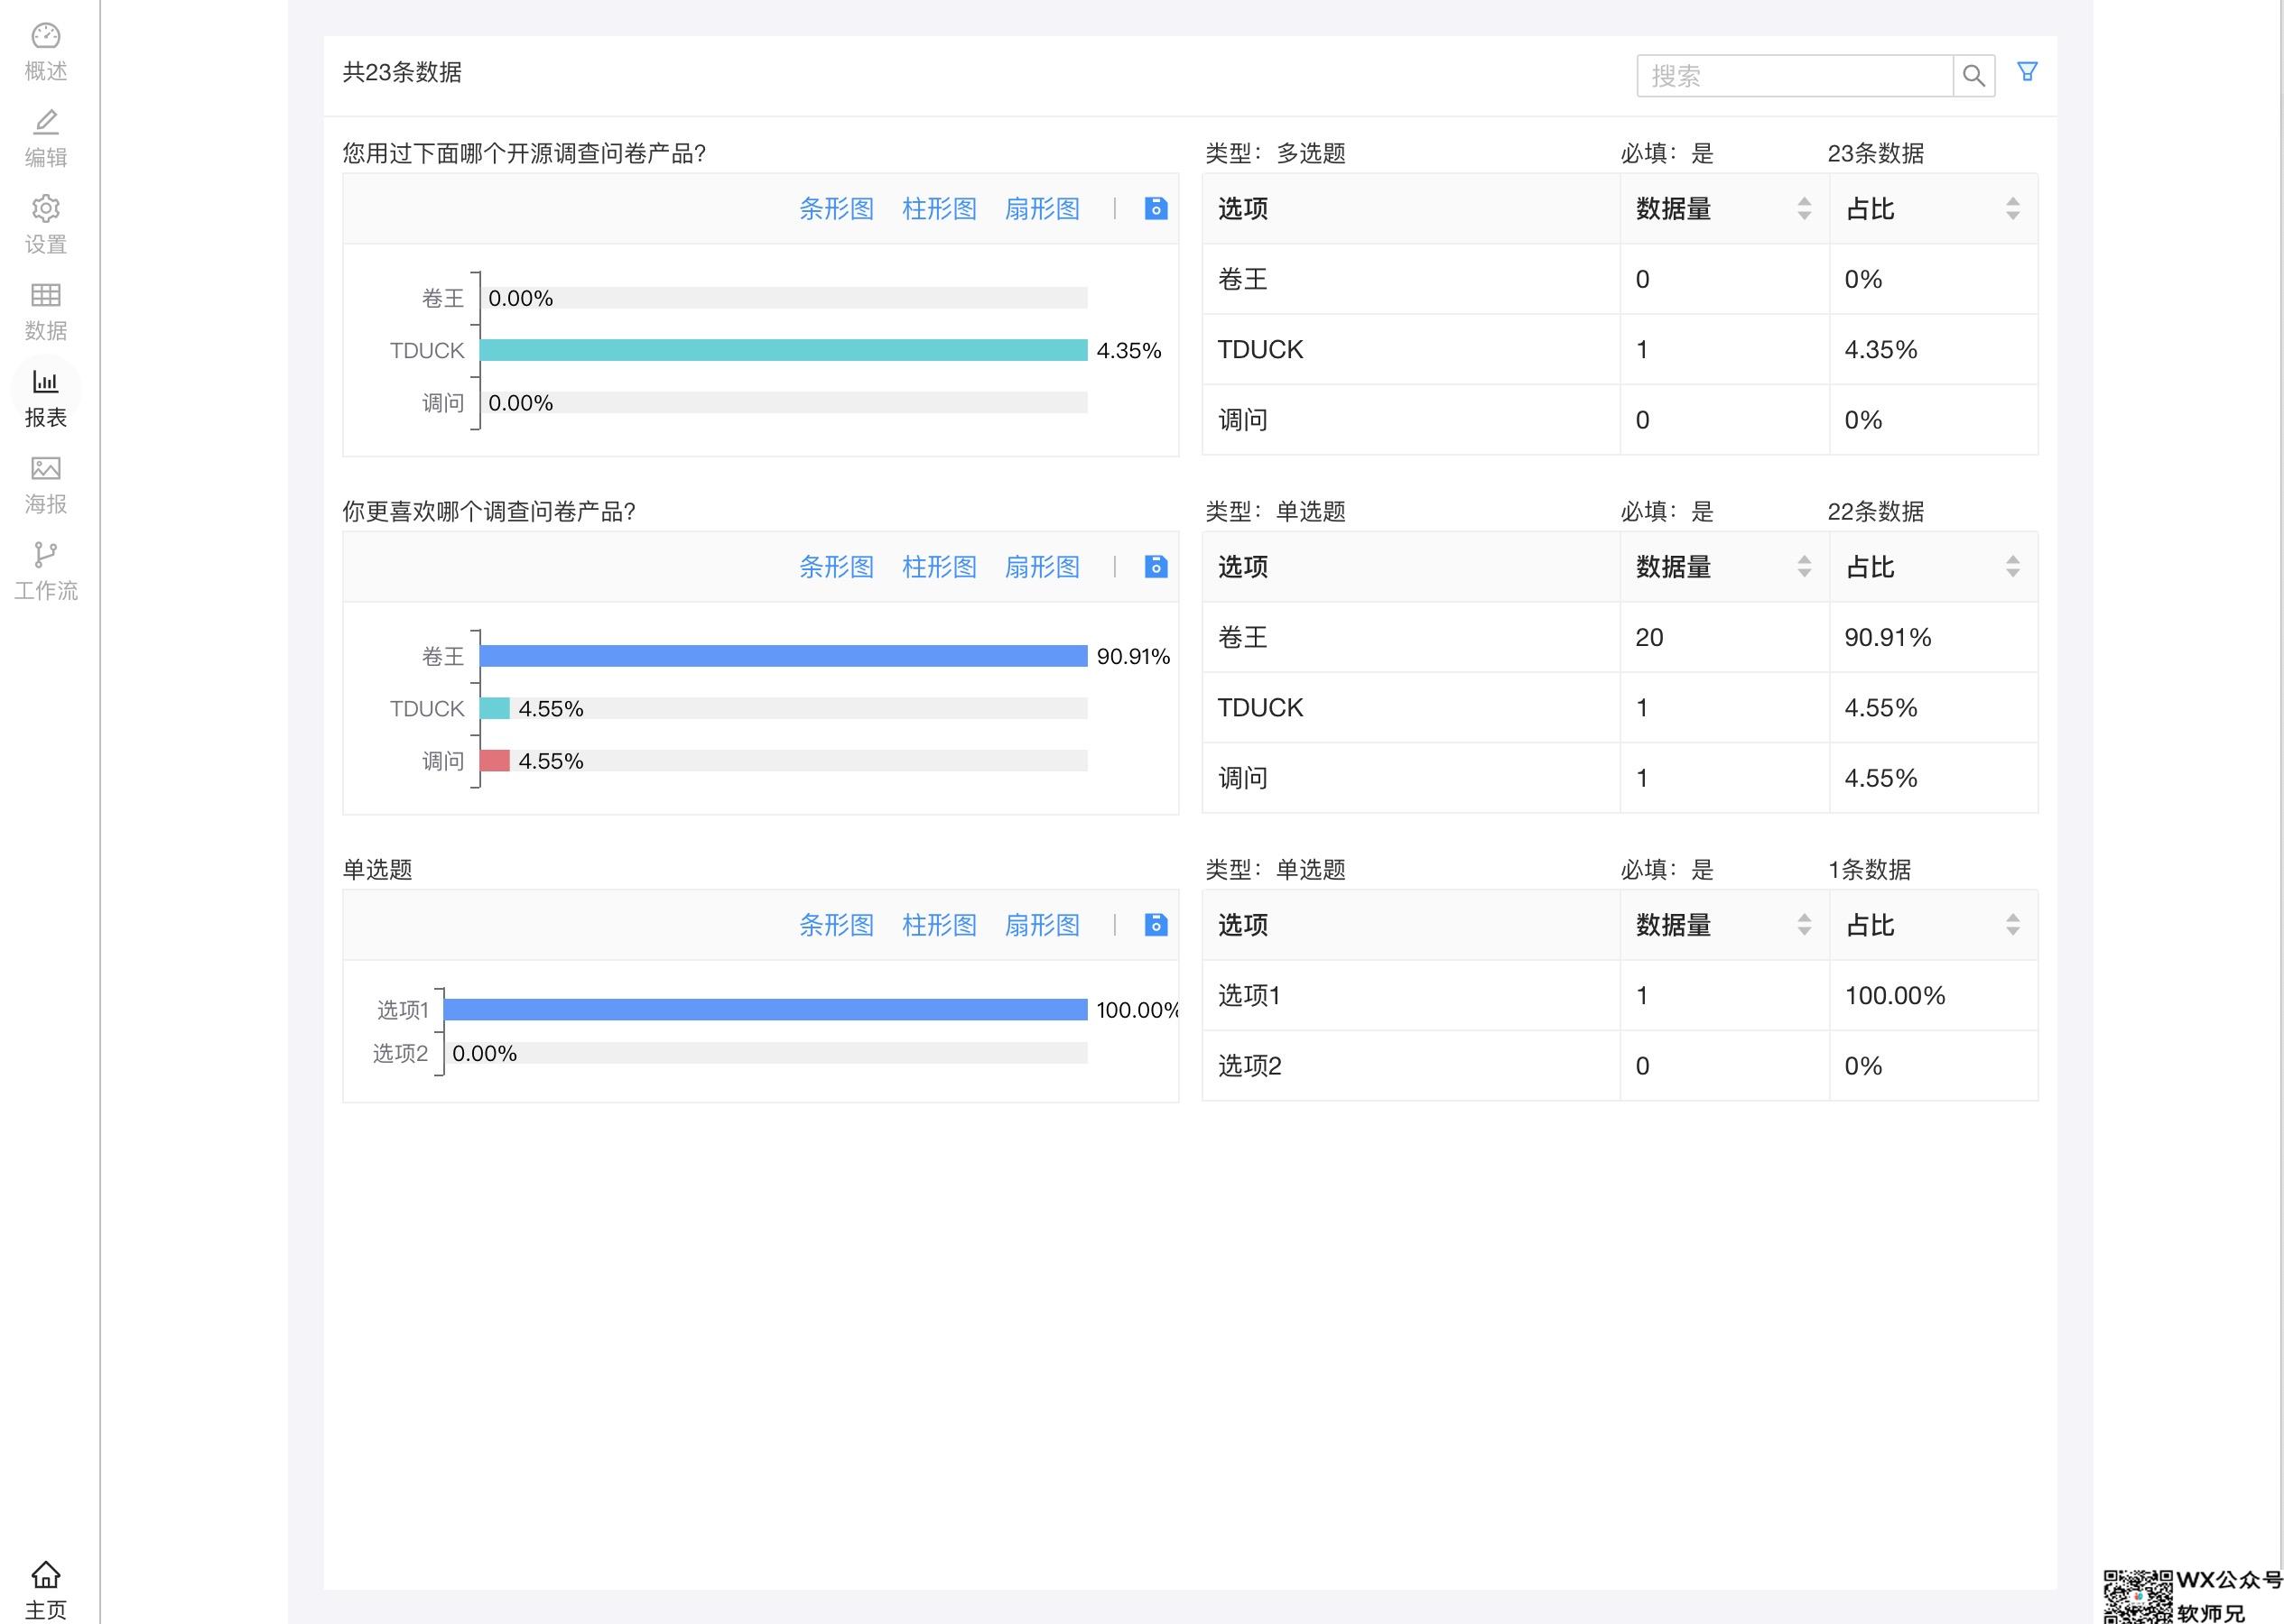Click the 搜索 search input field
Image resolution: width=2284 pixels, height=1624 pixels.
(1795, 76)
